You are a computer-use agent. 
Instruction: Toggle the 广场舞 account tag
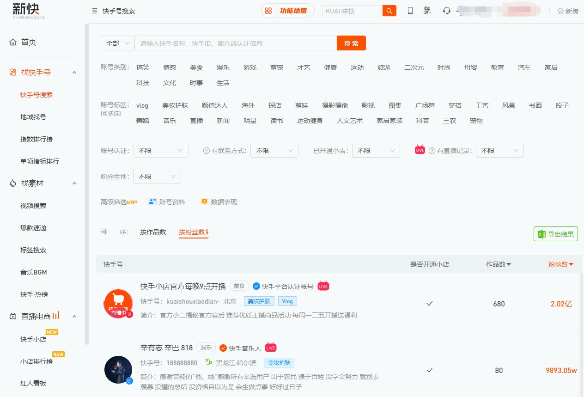tap(425, 105)
